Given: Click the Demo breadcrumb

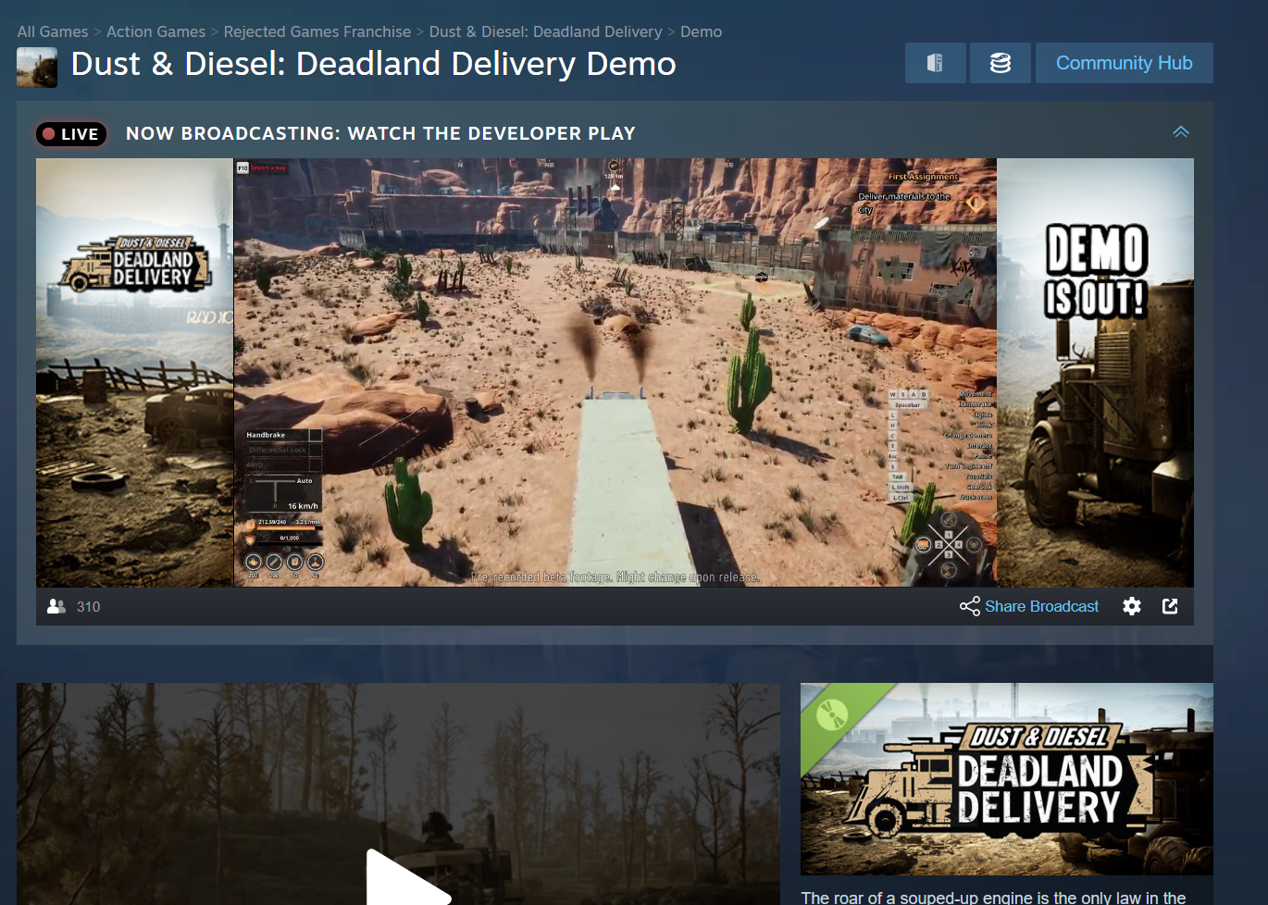Looking at the screenshot, I should coord(701,31).
